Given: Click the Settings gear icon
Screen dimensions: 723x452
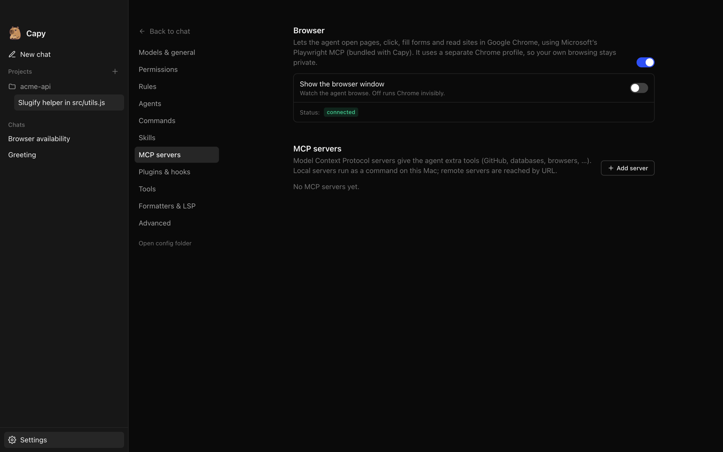Looking at the screenshot, I should point(12,440).
